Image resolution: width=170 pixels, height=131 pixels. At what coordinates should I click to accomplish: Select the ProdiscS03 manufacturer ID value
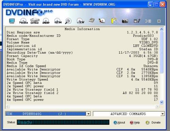coord(143,36)
